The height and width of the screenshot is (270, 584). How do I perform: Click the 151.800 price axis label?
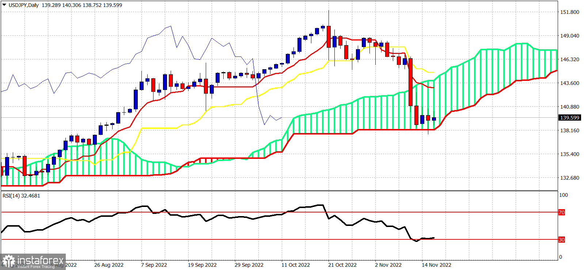point(570,12)
